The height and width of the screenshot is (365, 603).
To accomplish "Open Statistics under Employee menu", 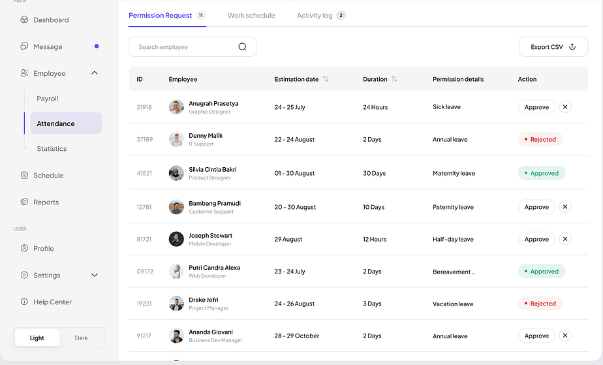I will click(52, 149).
